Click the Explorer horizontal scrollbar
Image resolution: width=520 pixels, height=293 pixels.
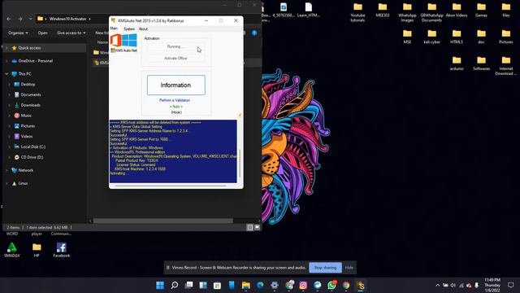coord(162,221)
